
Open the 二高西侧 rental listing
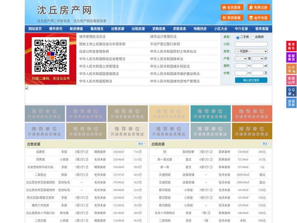click(165, 221)
